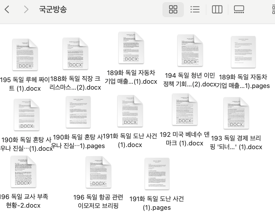Open the 196 독일 교사 부족 현황-2 file

(23, 172)
